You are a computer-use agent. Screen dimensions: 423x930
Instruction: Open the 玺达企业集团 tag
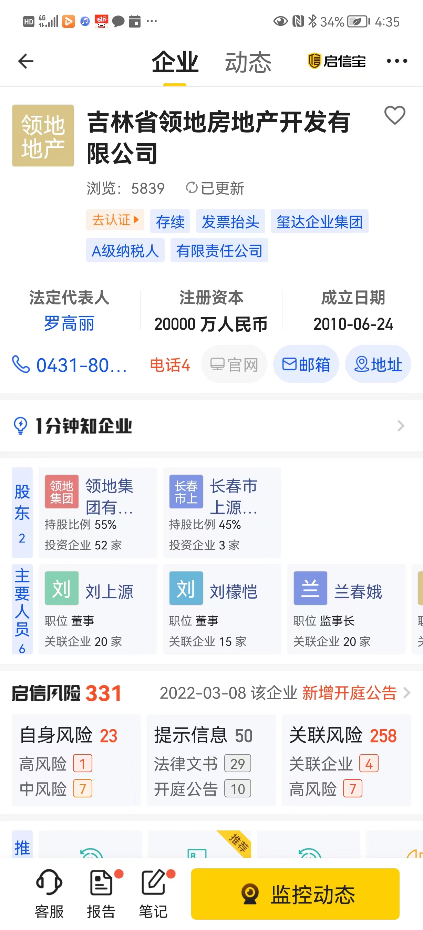pos(319,221)
